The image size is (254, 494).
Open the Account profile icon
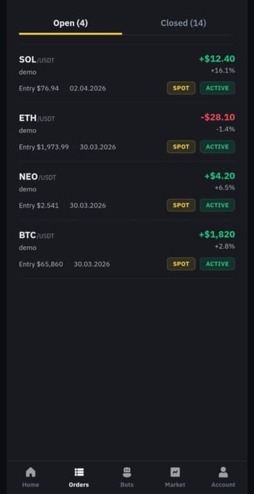(223, 472)
